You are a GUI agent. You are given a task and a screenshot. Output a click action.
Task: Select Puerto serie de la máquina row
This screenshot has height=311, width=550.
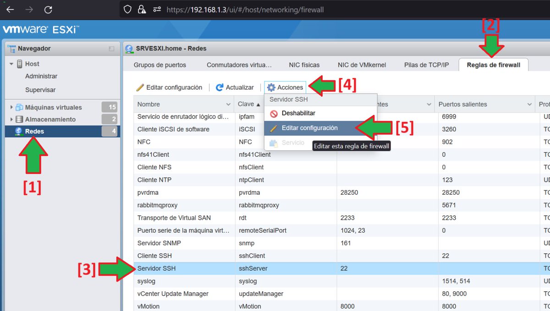pos(342,230)
